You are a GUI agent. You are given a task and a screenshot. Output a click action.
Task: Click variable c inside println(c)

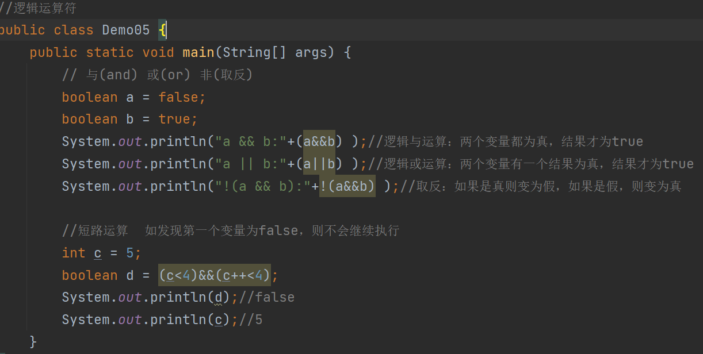[218, 320]
